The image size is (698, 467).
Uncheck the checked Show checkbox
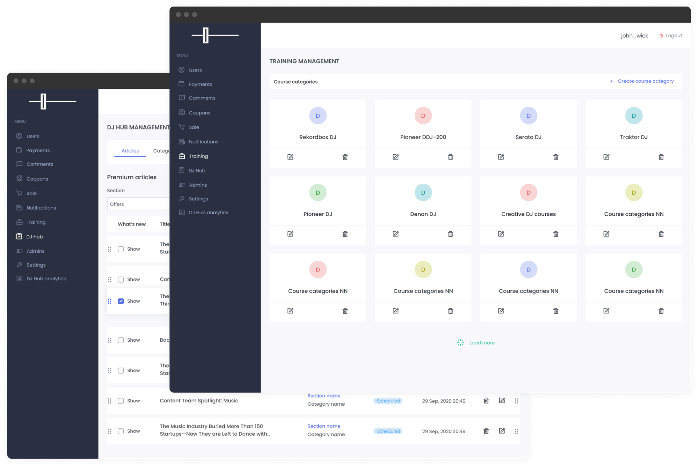point(121,301)
